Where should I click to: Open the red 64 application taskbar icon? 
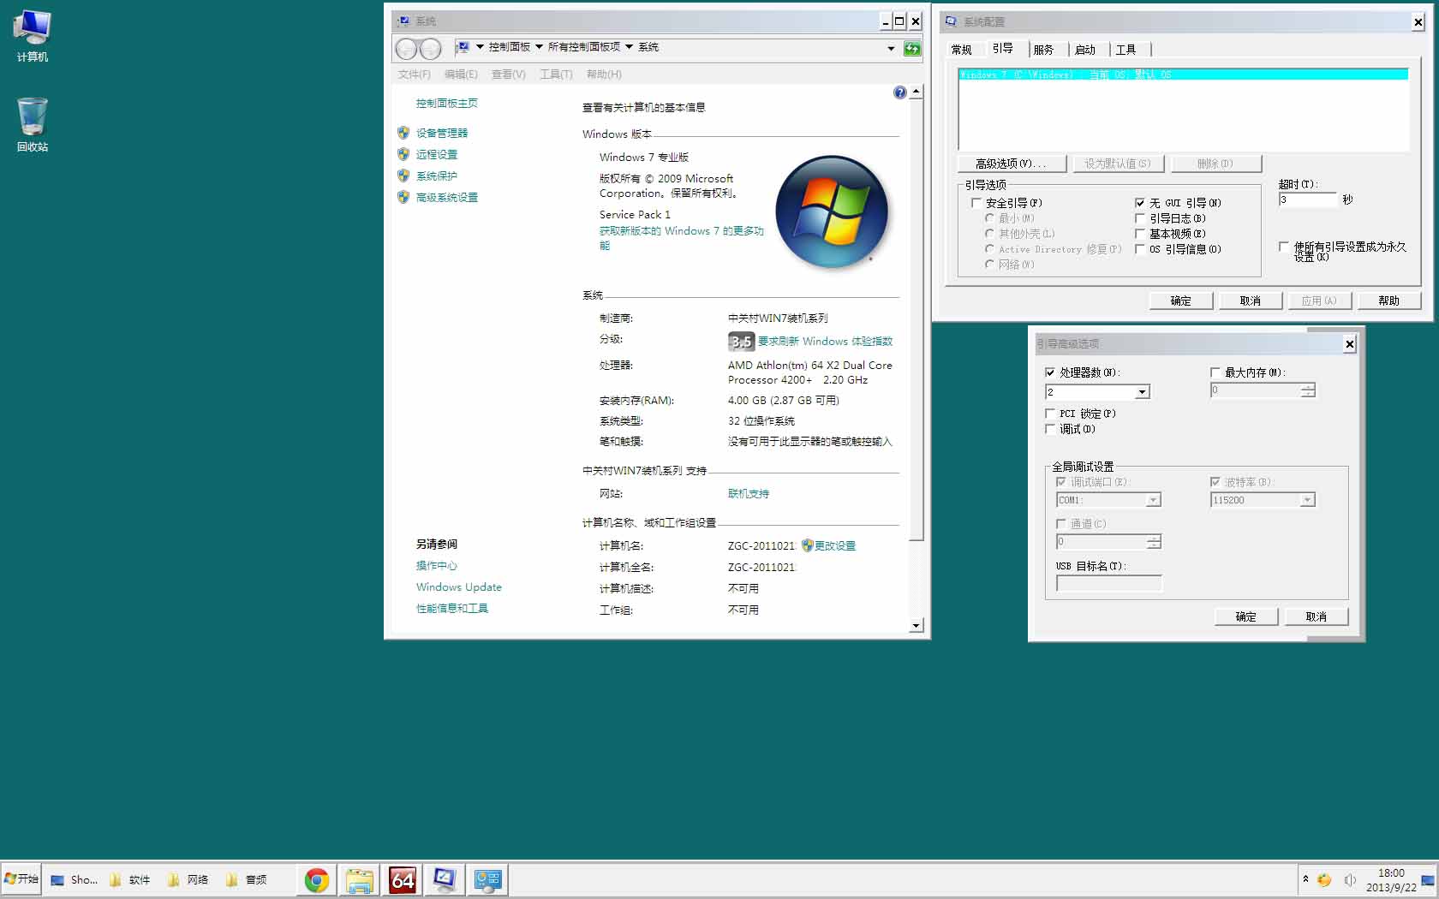(x=403, y=880)
